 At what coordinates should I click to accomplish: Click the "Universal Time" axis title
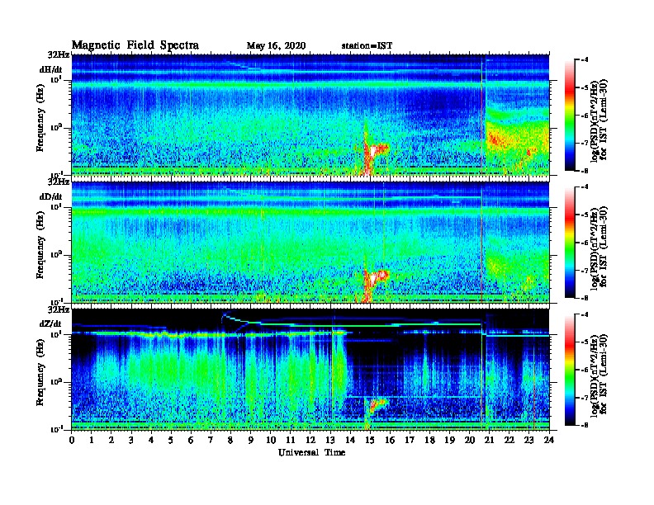[311, 452]
